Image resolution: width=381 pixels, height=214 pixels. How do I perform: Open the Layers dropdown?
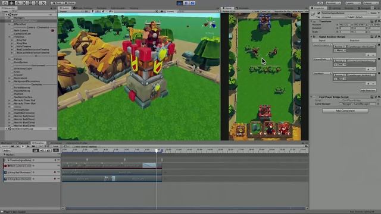coord(353,3)
